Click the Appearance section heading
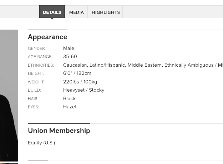The width and height of the screenshot is (223, 164). point(47,37)
